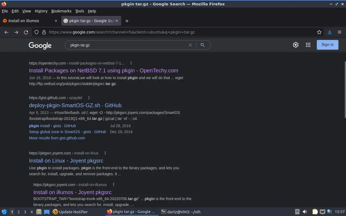
Task: Clear the Google search box text
Action: click(x=190, y=45)
